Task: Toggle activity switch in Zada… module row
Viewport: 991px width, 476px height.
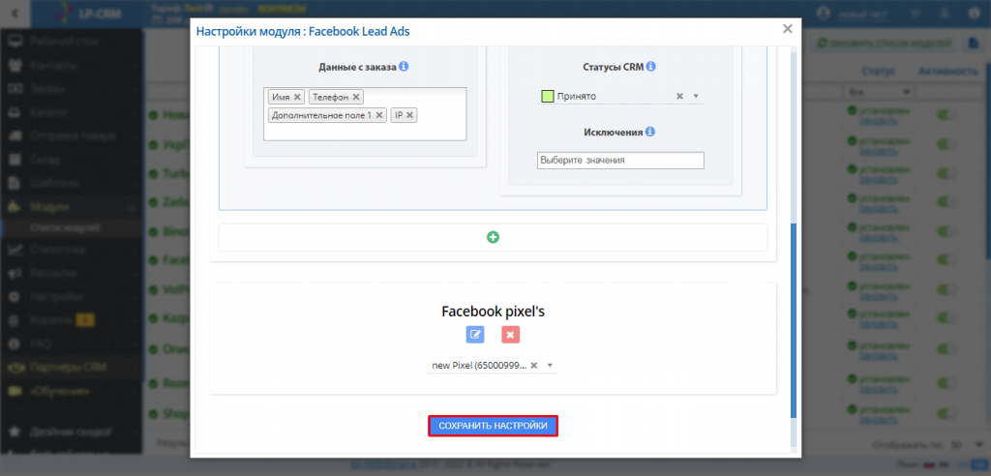Action: tap(946, 203)
